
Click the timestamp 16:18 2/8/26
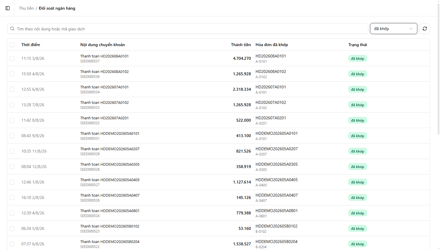click(33, 197)
